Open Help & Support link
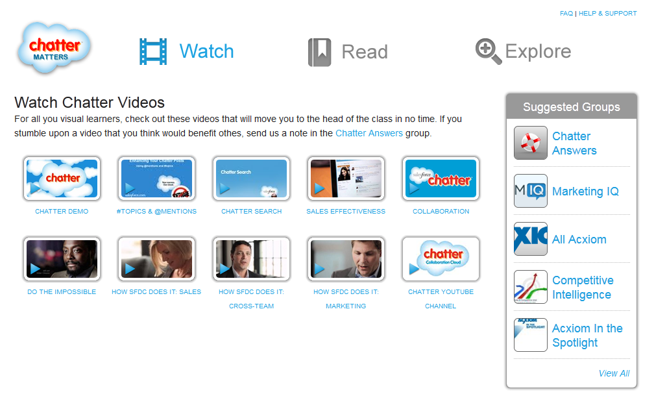 [x=607, y=14]
